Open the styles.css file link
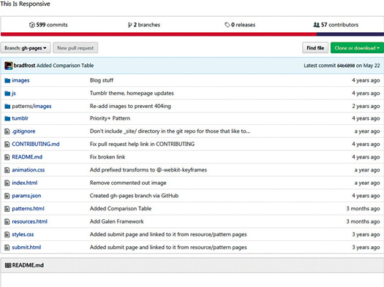This screenshot has height=287, width=384. point(23,234)
